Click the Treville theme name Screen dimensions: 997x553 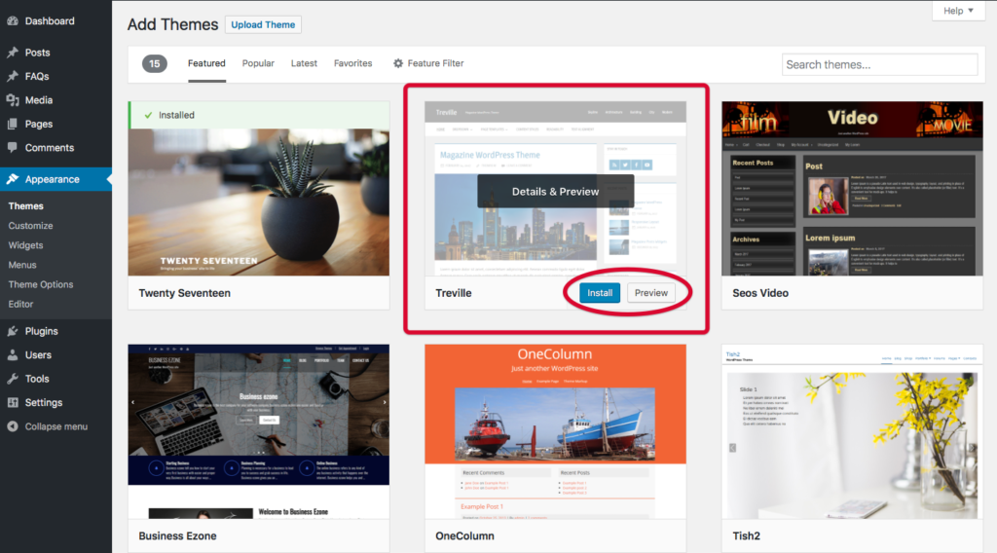point(454,293)
